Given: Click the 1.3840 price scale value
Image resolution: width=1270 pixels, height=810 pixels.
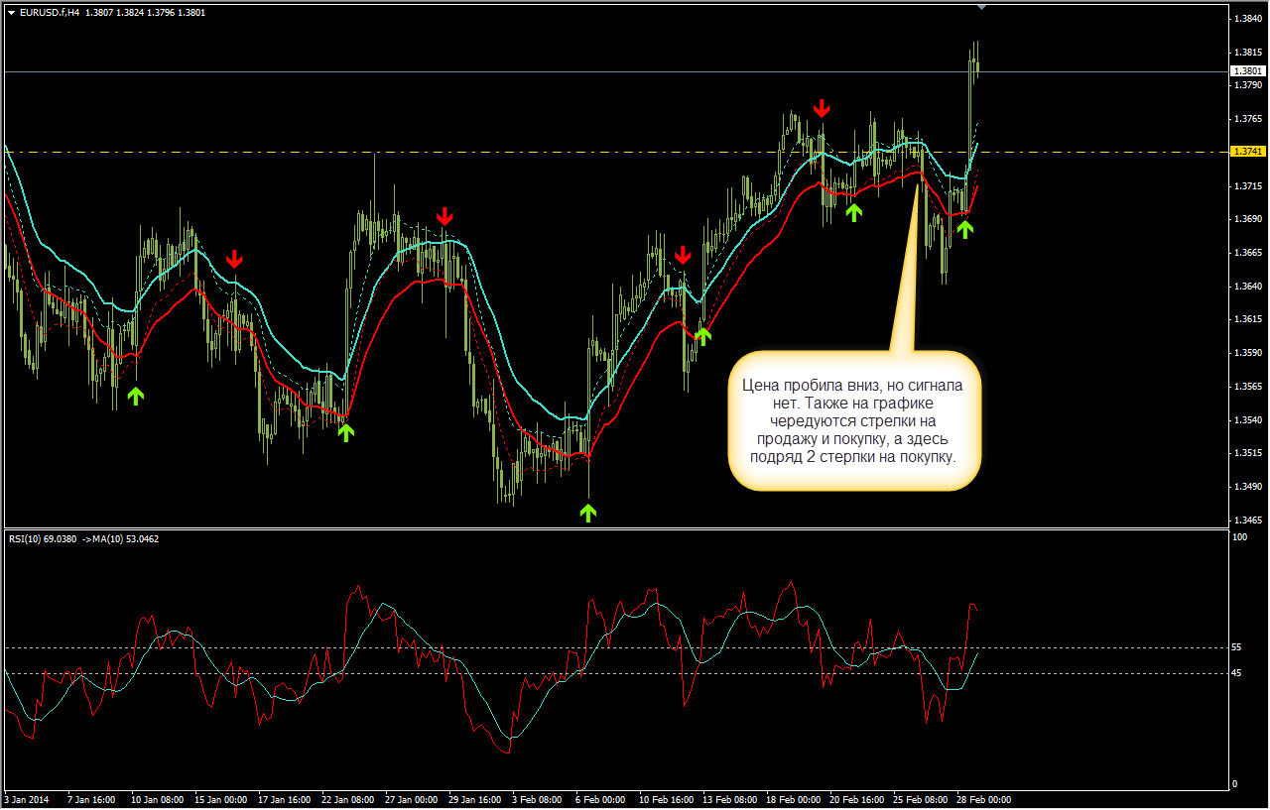Looking at the screenshot, I should coord(1248,19).
